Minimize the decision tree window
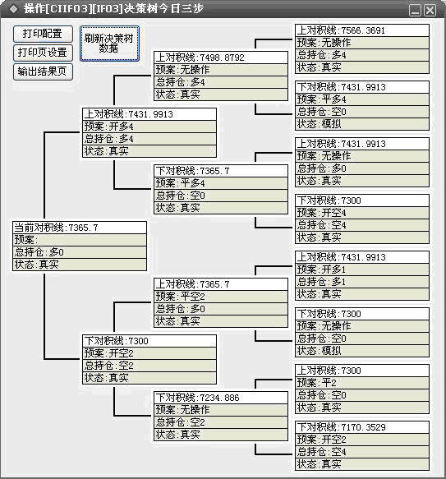446x479 pixels. [415, 11]
